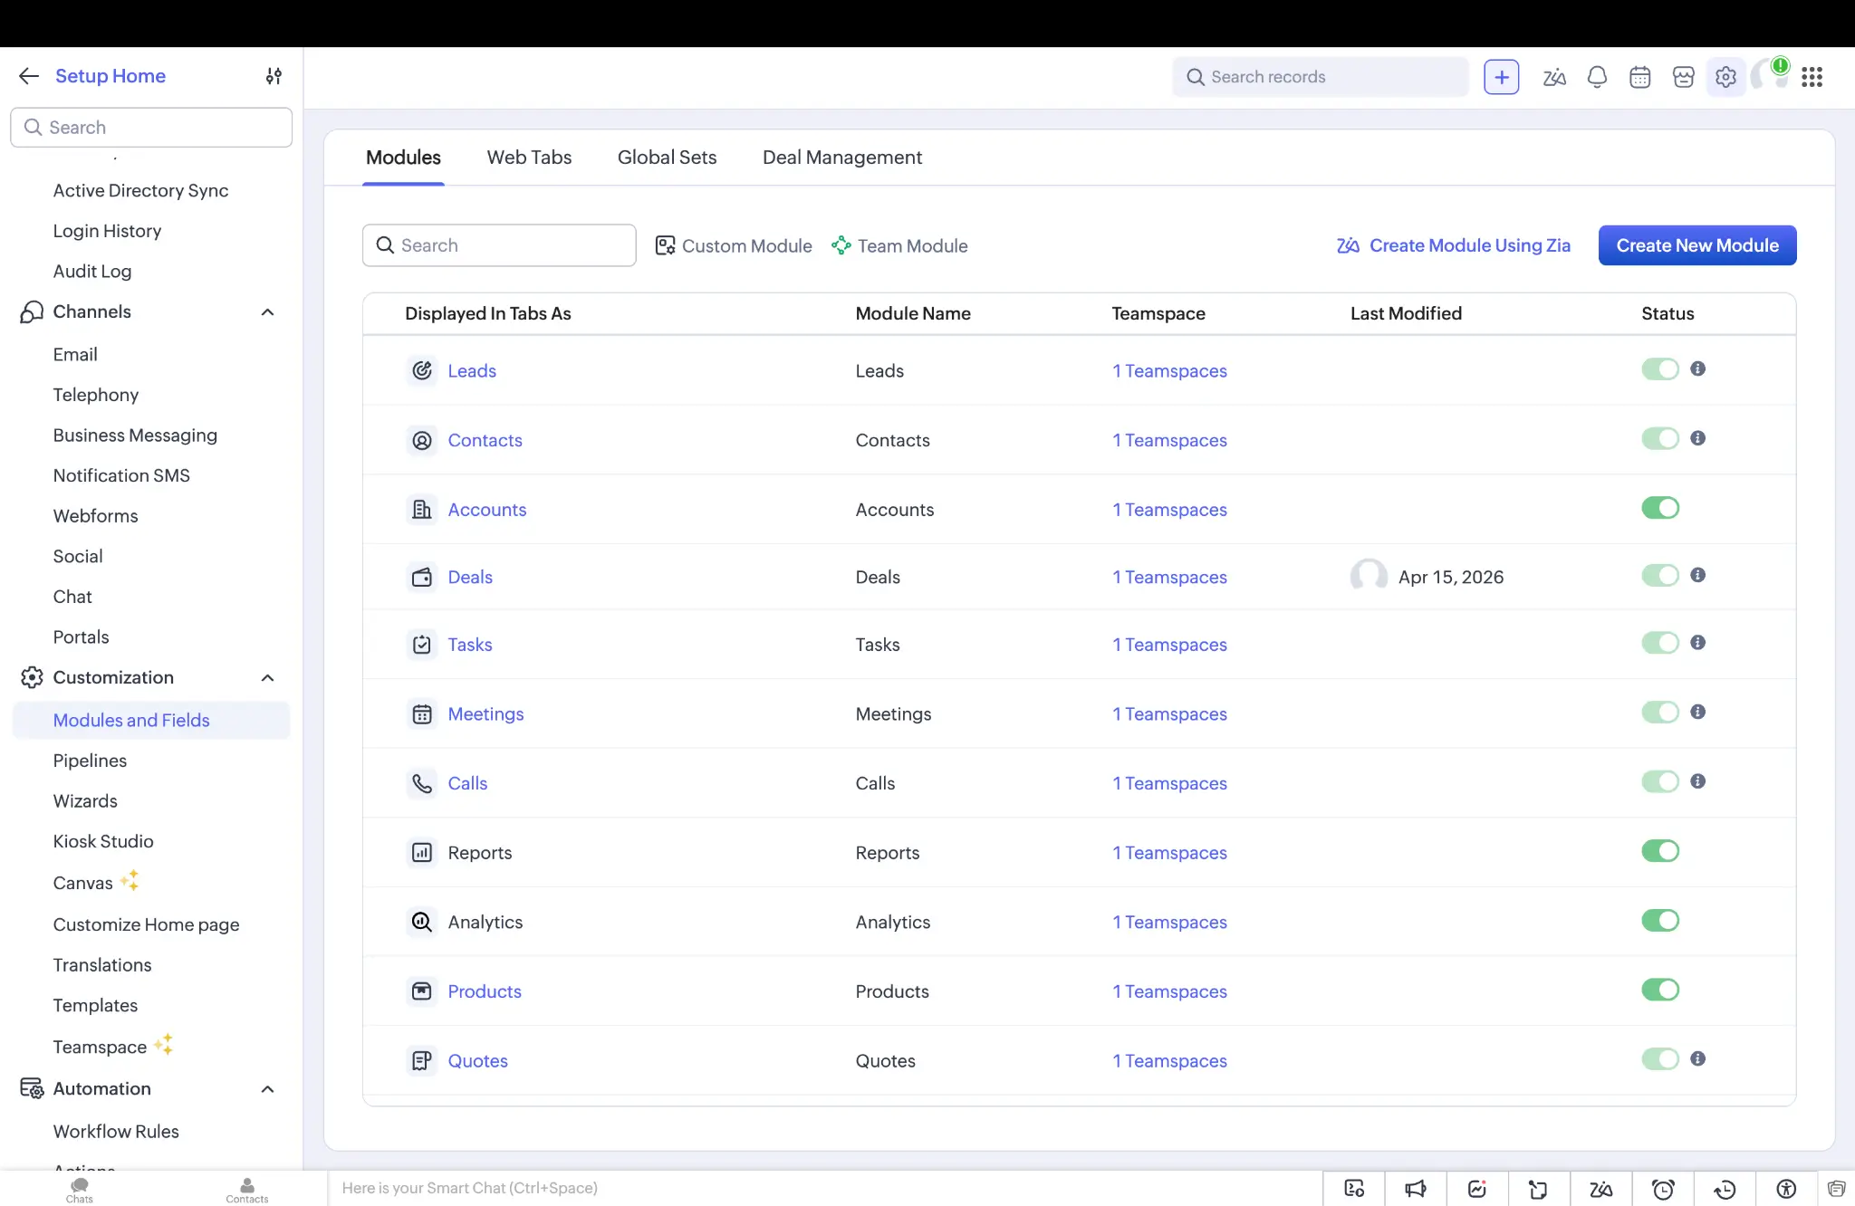This screenshot has height=1206, width=1855.
Task: Collapse the Customization section
Action: point(267,677)
